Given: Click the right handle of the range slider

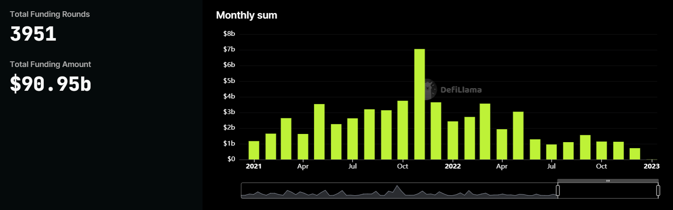Looking at the screenshot, I should click(x=658, y=191).
